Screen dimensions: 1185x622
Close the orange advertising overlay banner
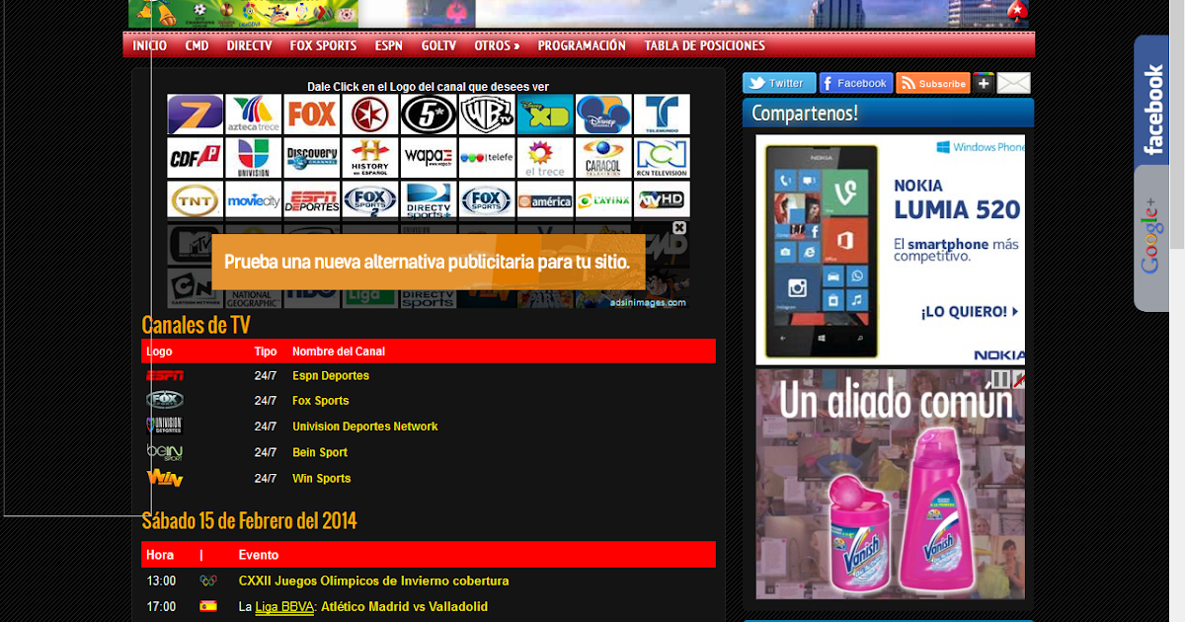pyautogui.click(x=679, y=227)
